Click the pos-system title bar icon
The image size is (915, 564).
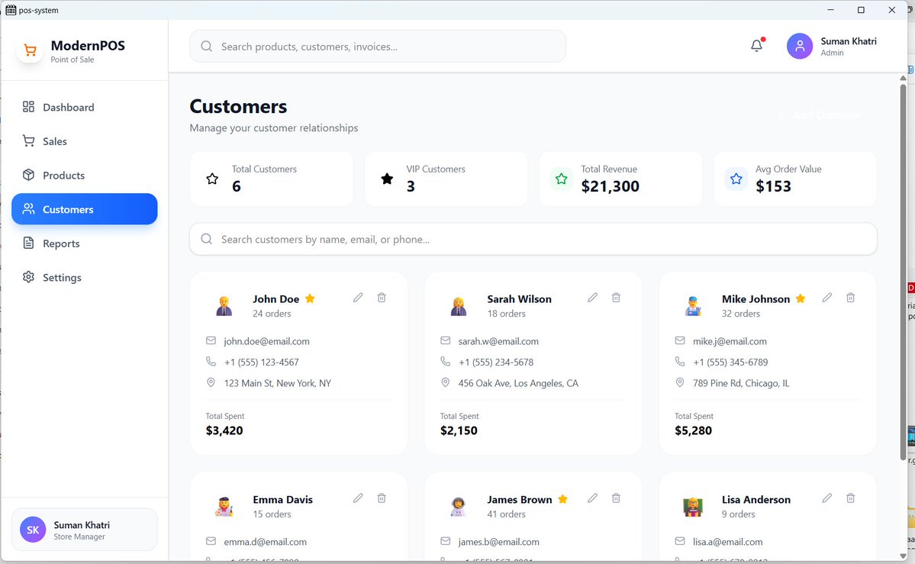(x=11, y=10)
